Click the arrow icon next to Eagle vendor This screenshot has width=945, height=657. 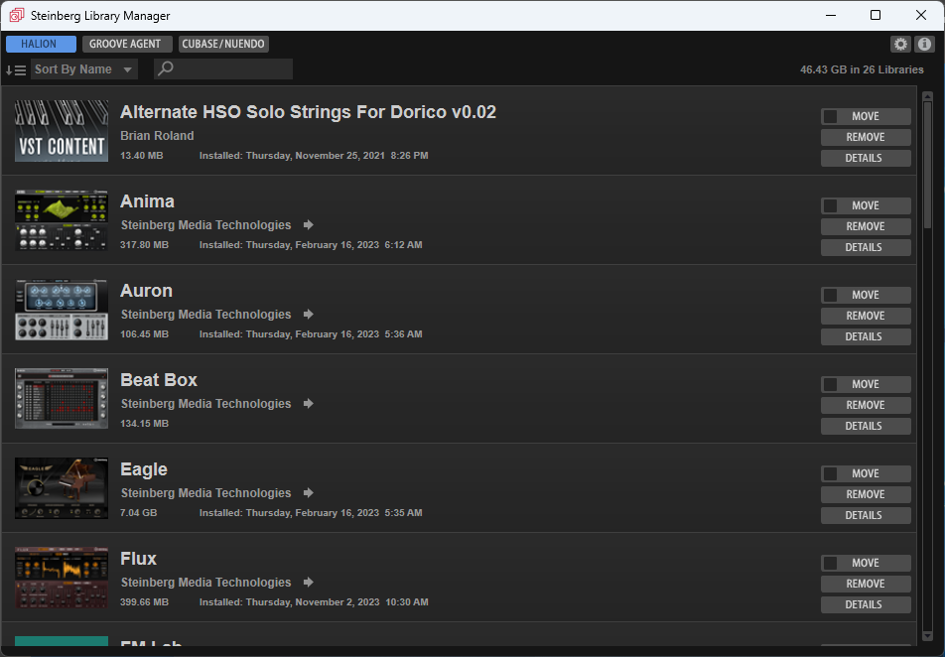tap(309, 492)
